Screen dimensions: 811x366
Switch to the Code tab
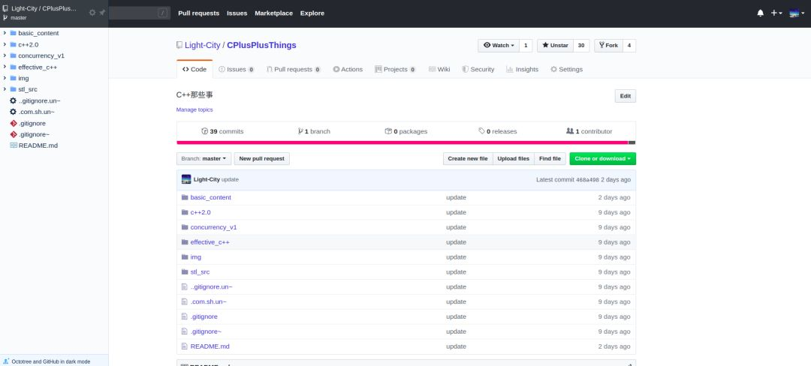tap(194, 69)
